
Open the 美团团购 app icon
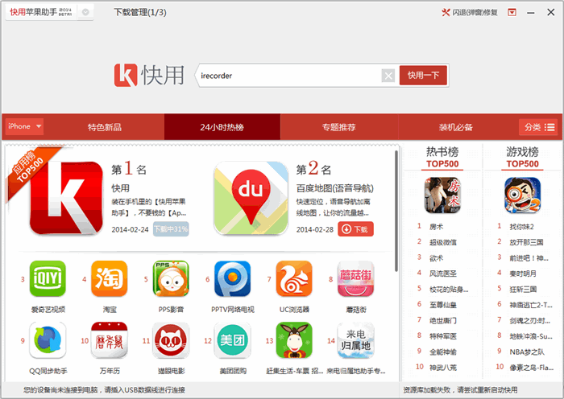pyautogui.click(x=233, y=340)
